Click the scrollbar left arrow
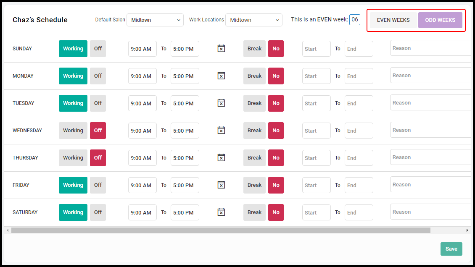 click(x=8, y=230)
